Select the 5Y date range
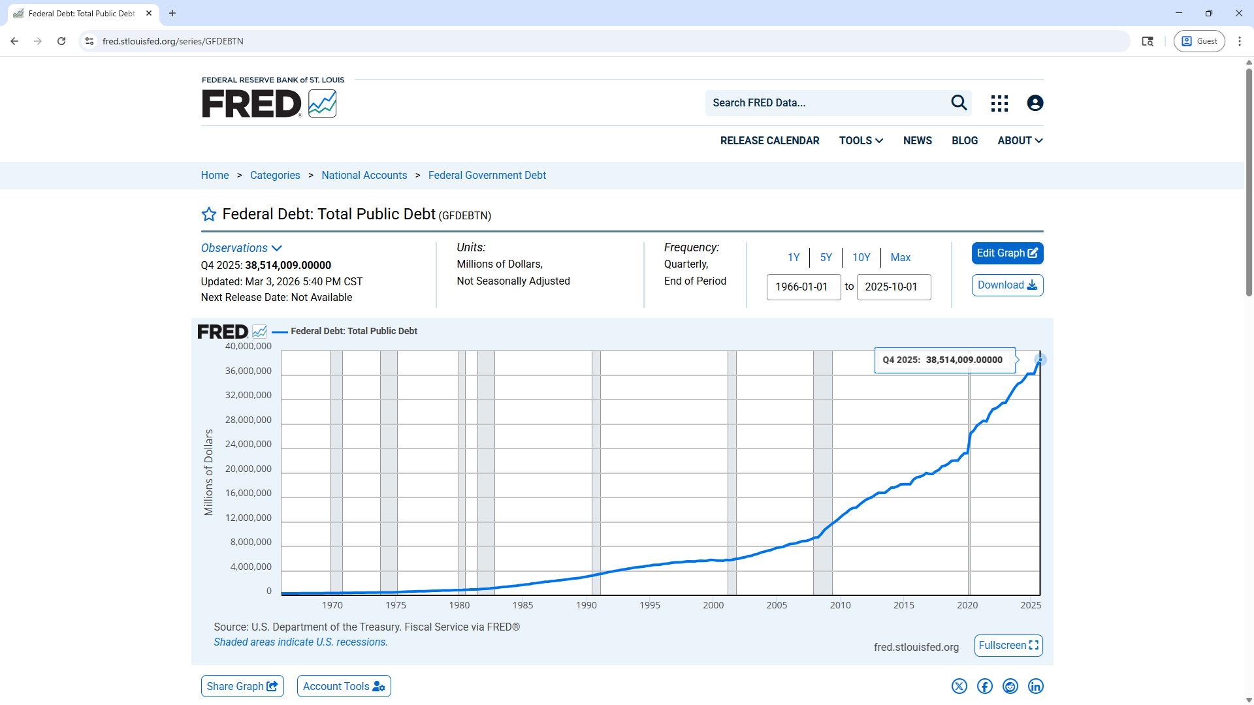 pos(826,257)
